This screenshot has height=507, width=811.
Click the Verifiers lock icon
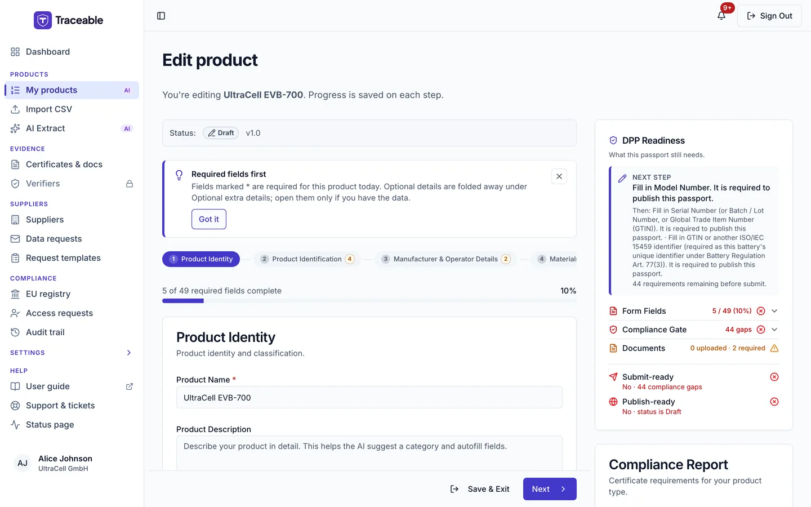pos(130,184)
